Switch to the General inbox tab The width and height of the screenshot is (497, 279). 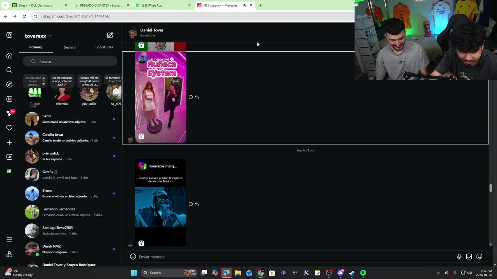70,47
